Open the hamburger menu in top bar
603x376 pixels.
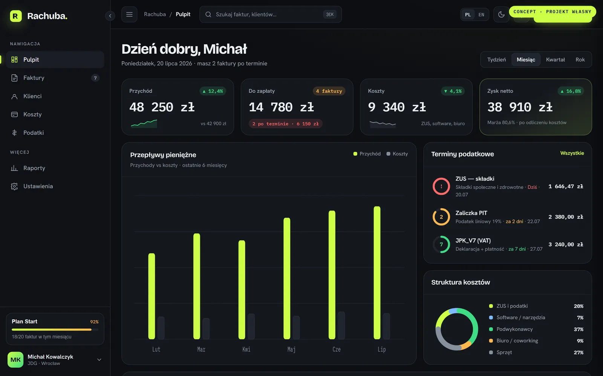[129, 14]
